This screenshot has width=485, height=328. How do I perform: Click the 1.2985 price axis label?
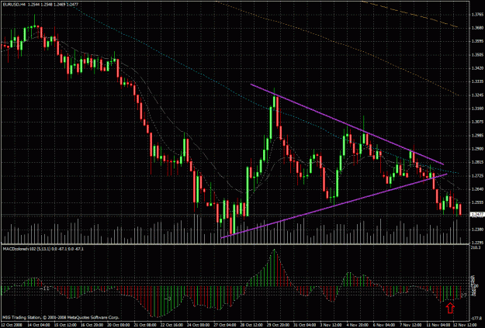point(476,136)
